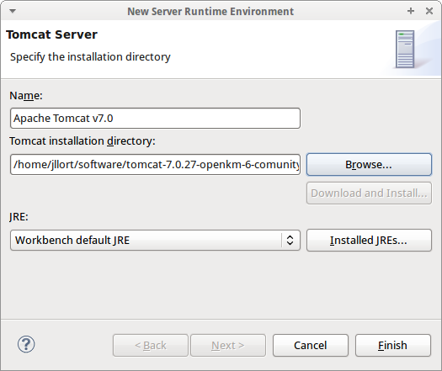Click the Next button
442x371 pixels.
coord(228,346)
